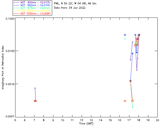
Task: Click the green diamond marker at time 16.5
Action: [125, 39]
